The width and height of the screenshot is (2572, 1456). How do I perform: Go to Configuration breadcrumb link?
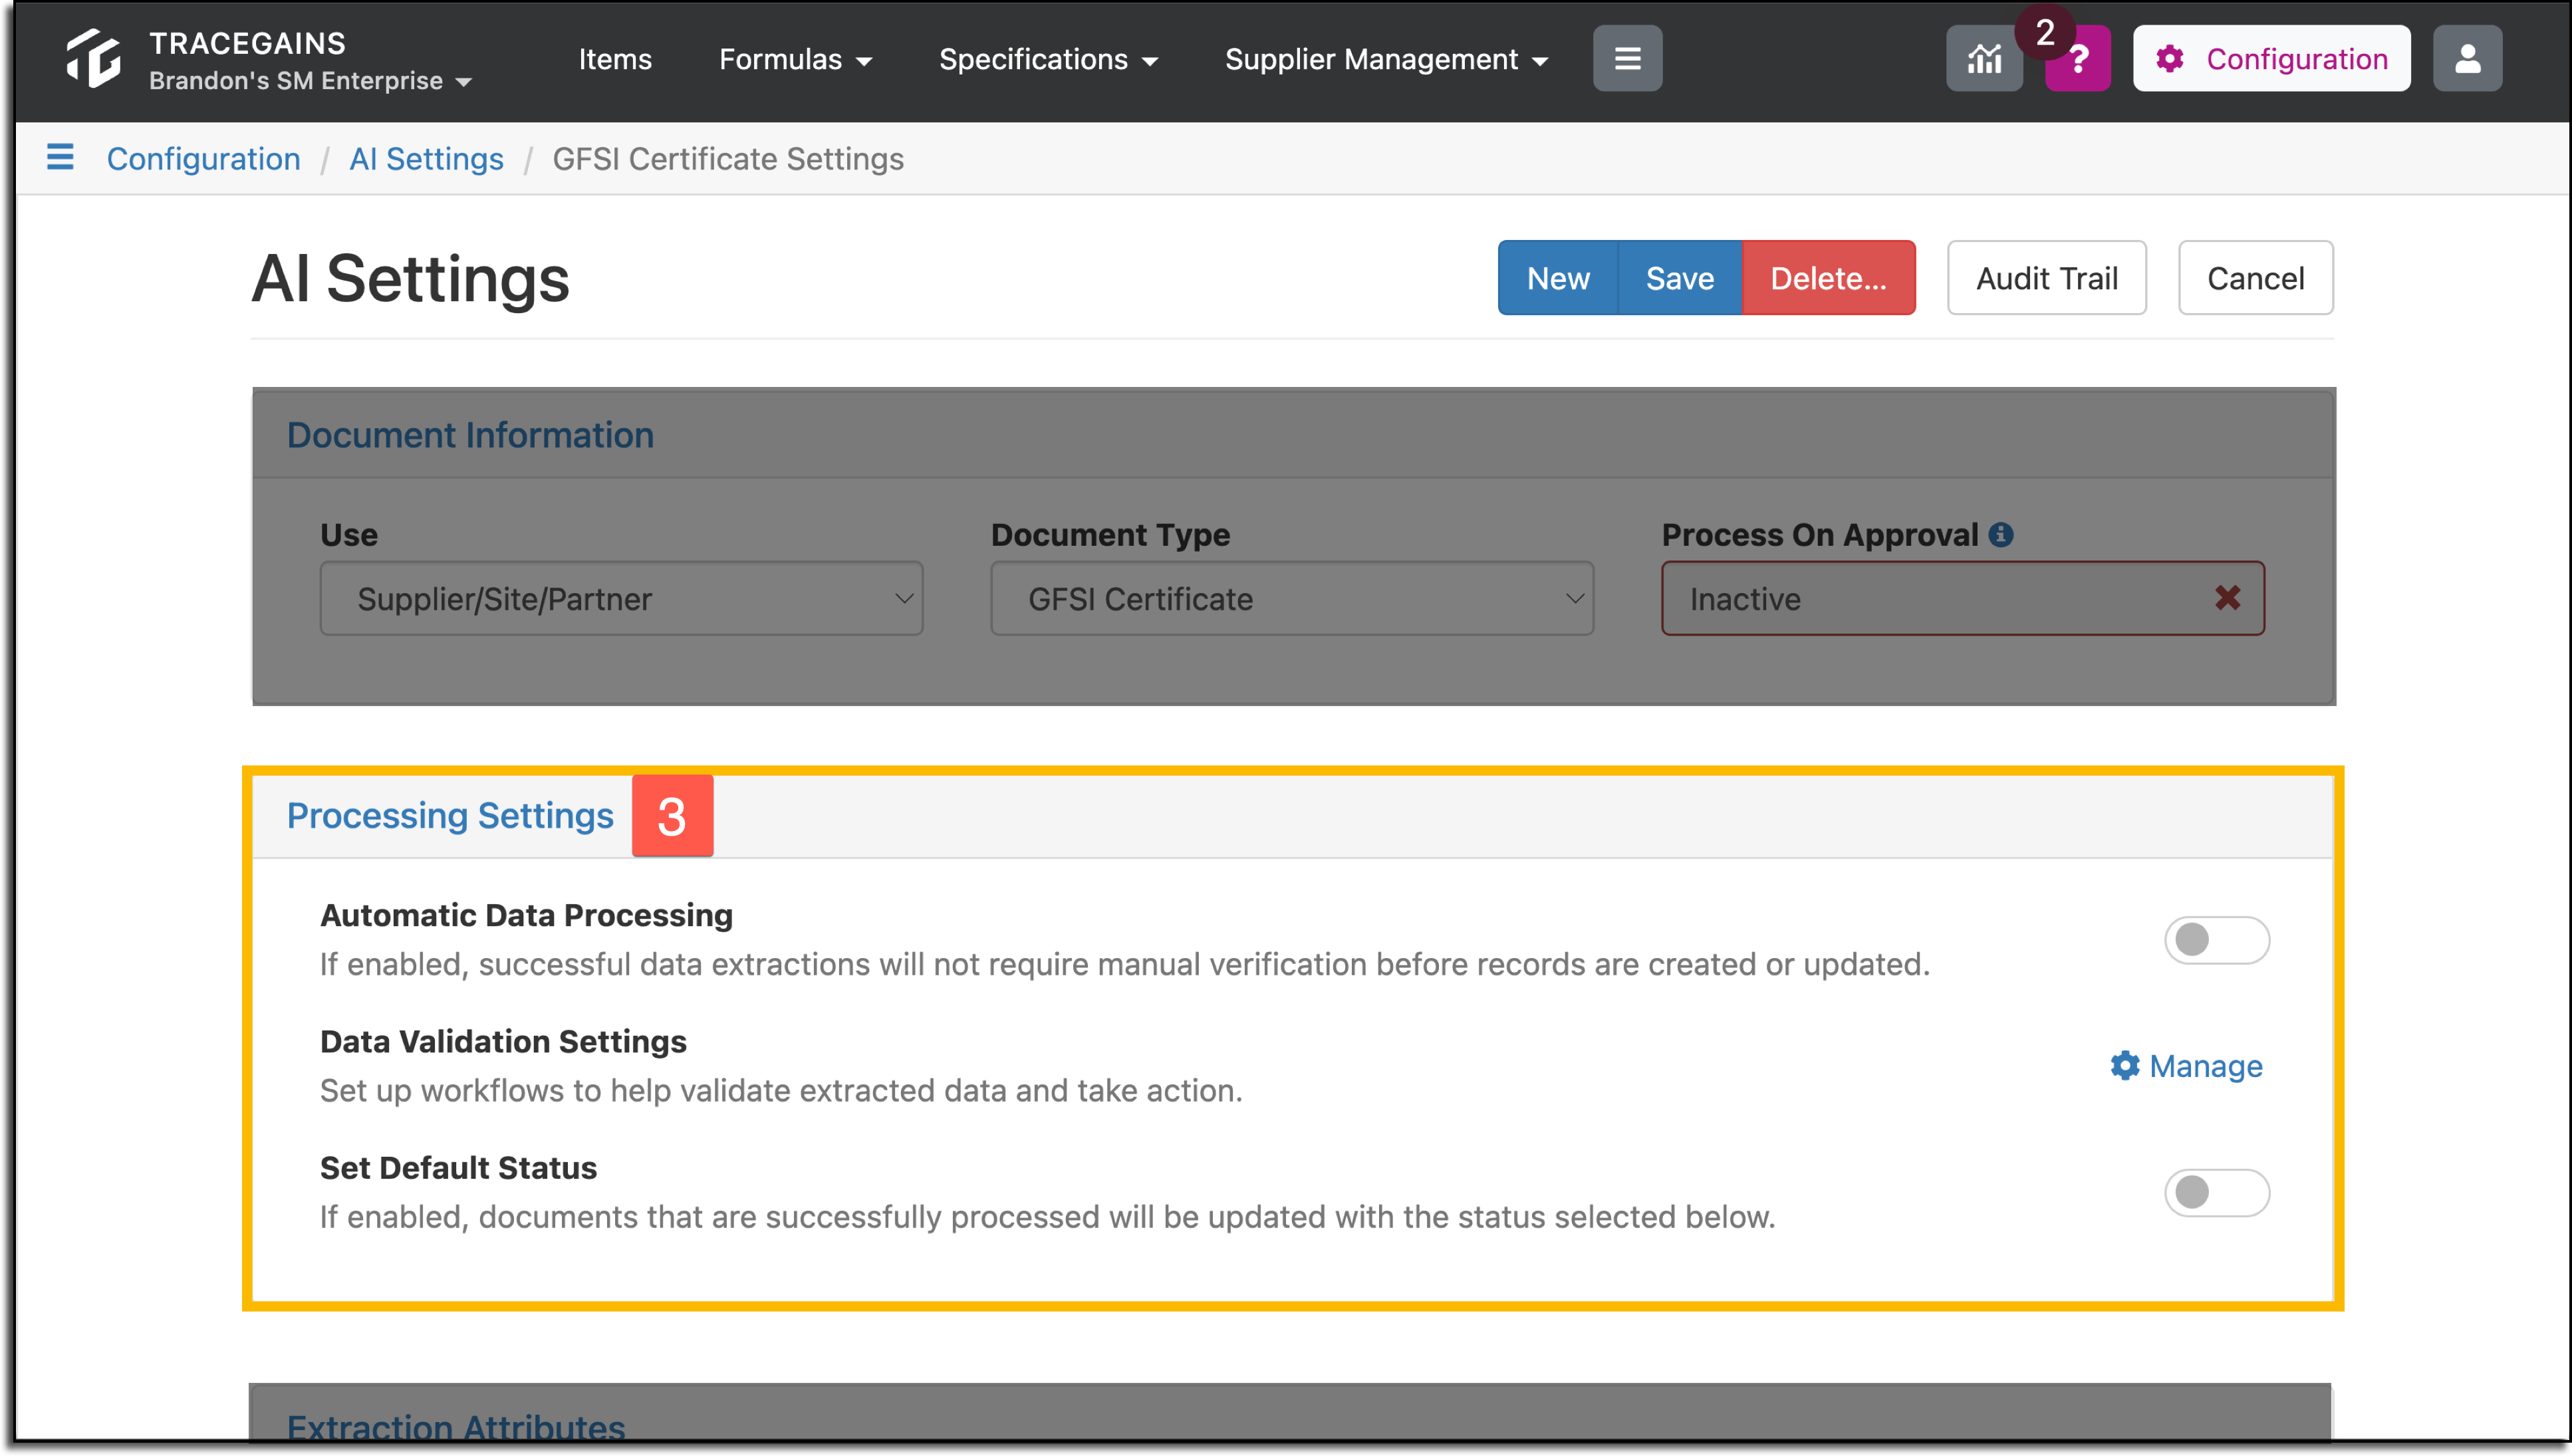(203, 159)
